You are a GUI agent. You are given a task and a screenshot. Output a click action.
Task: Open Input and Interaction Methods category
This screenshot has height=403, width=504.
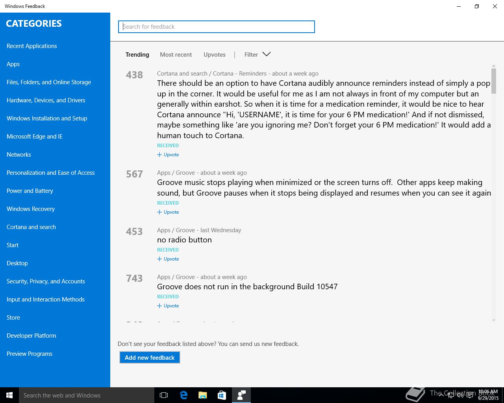(46, 299)
